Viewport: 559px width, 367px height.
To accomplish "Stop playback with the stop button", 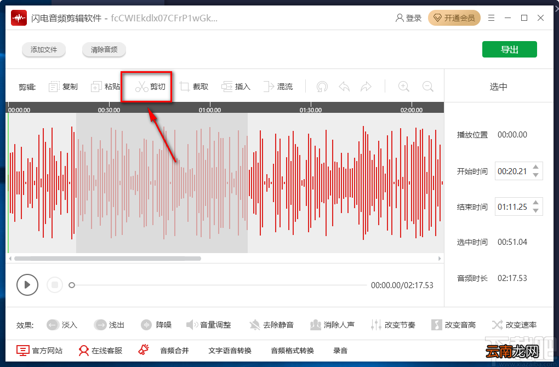I will (55, 285).
